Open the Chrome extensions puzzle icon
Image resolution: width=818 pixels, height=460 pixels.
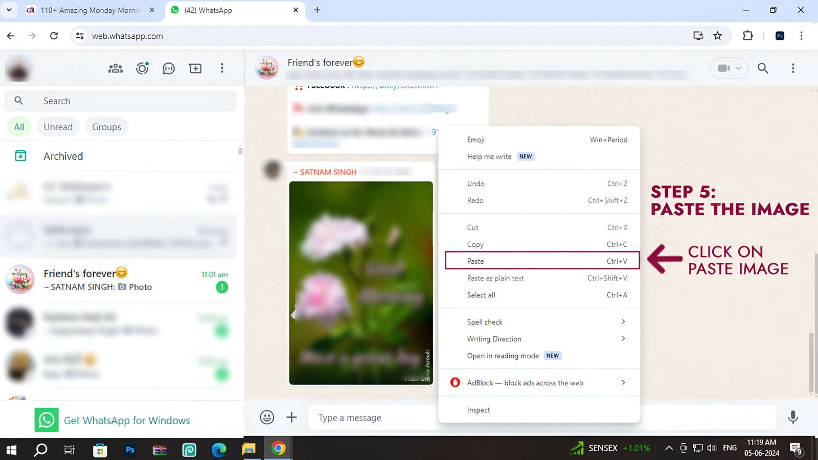(747, 36)
